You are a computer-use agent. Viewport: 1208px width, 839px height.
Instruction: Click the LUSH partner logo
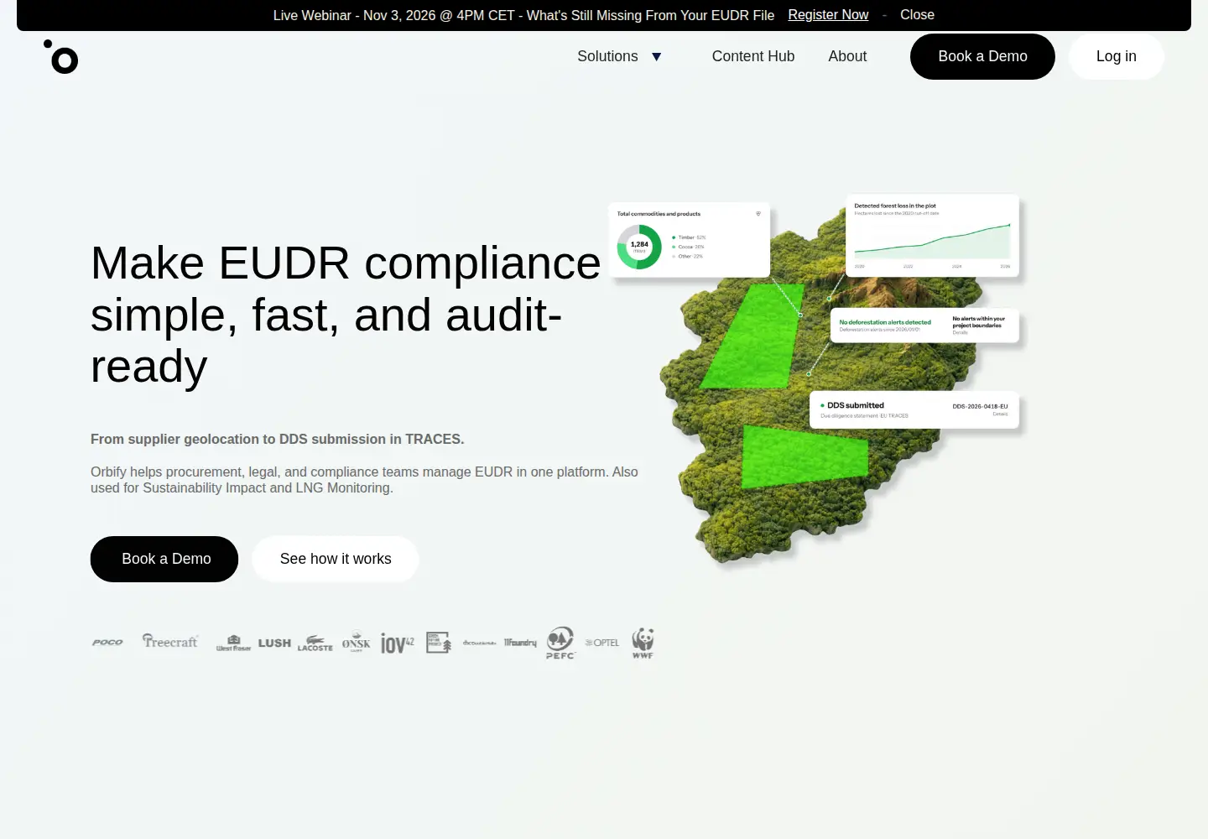point(274,643)
